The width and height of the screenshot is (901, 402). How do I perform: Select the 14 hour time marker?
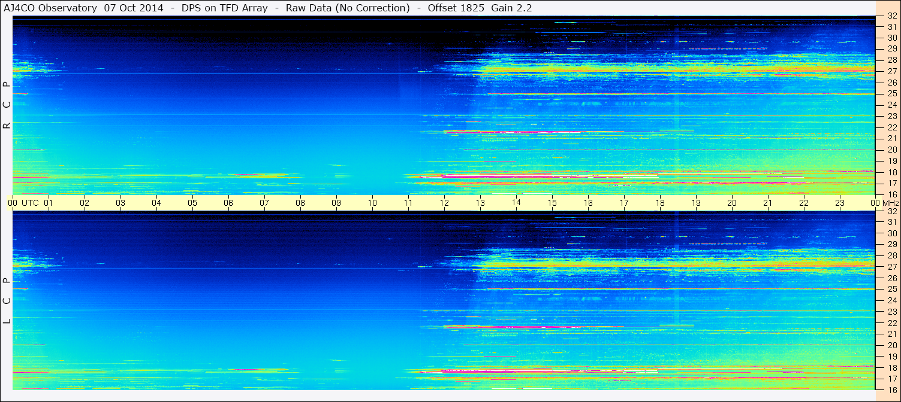click(516, 202)
